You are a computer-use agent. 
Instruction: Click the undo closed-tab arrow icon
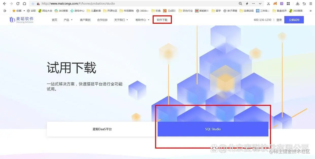click(304, 4)
